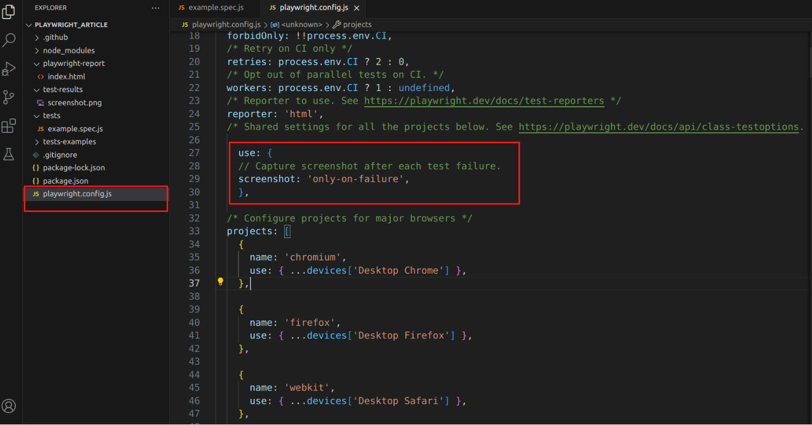Open the Source Control view
Viewport: 812px width, 425px height.
(9, 98)
